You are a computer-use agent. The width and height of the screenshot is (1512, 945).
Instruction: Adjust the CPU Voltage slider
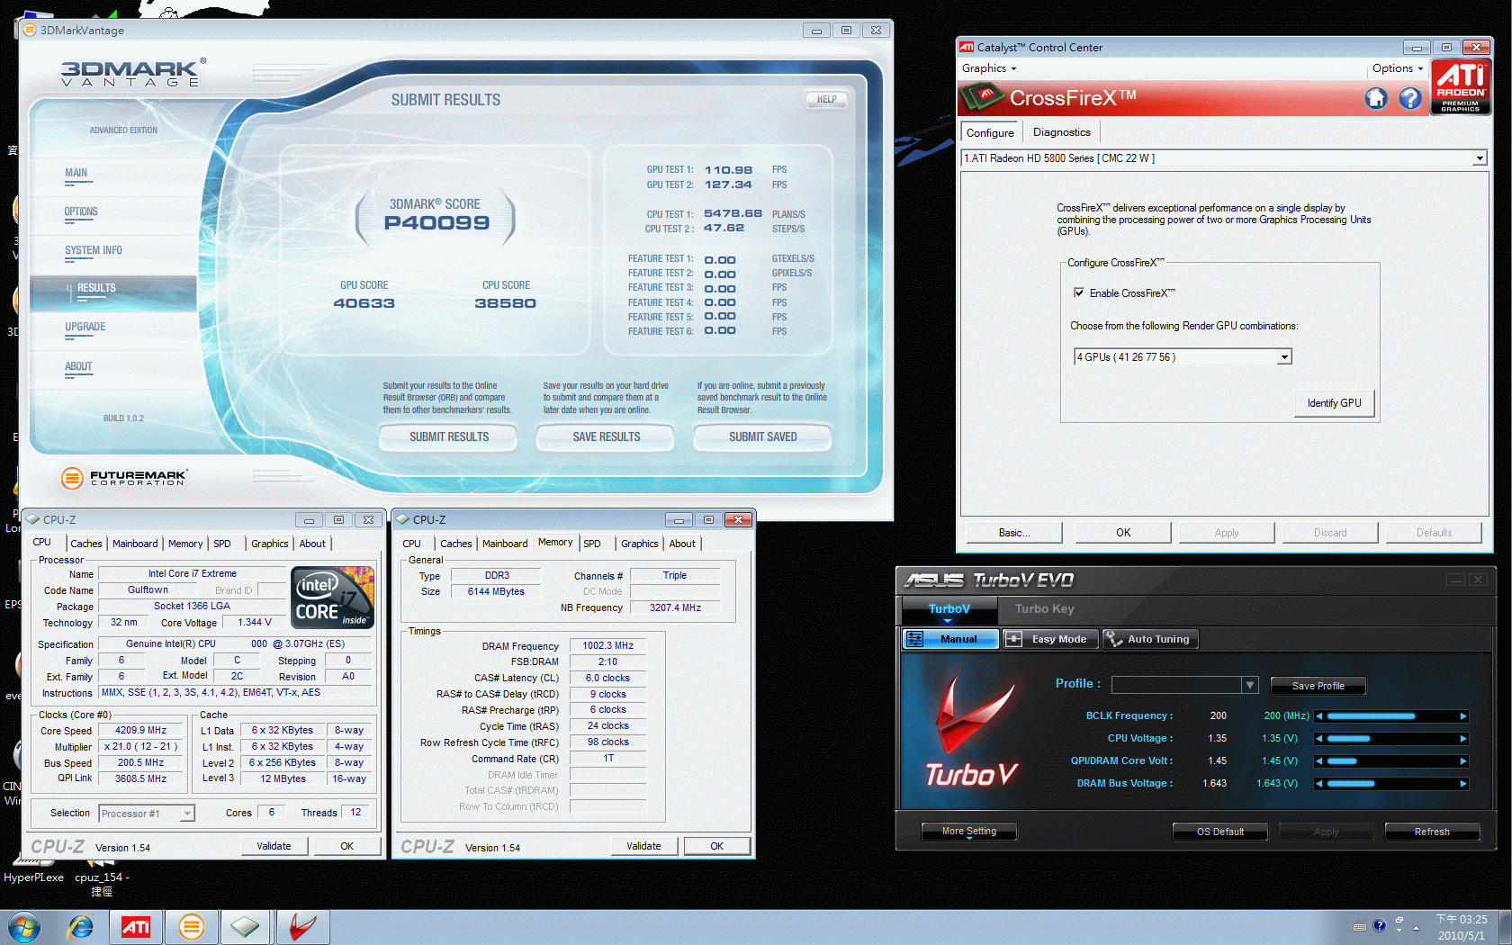(1391, 739)
